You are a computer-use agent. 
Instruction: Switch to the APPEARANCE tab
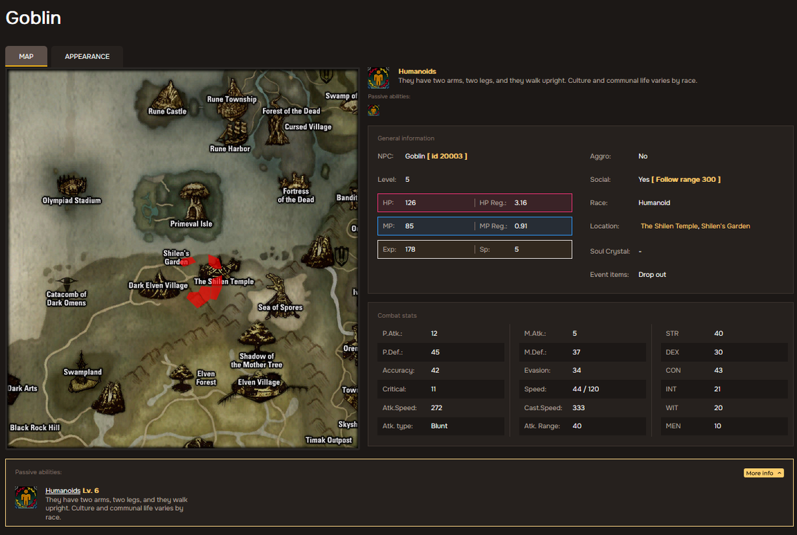(87, 56)
